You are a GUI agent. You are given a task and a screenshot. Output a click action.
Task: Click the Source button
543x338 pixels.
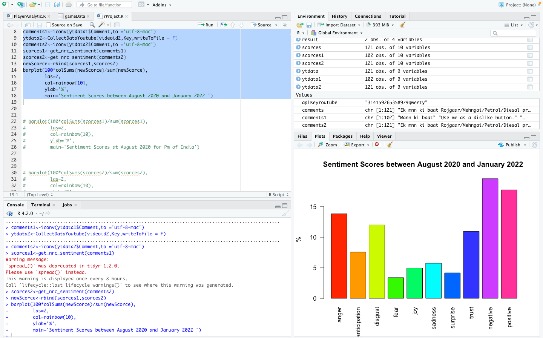[x=261, y=25]
